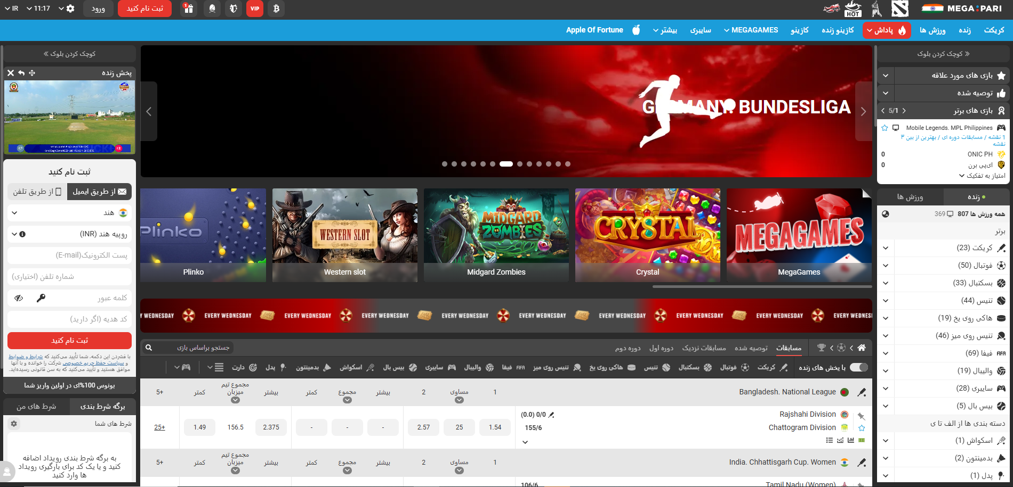Screen dimensions: 1013x487
Task: Close the live broadcast video panel
Action: click(11, 73)
